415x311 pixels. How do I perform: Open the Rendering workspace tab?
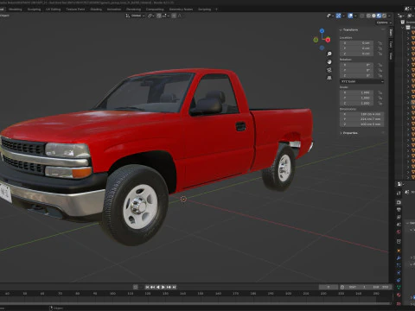(x=133, y=10)
